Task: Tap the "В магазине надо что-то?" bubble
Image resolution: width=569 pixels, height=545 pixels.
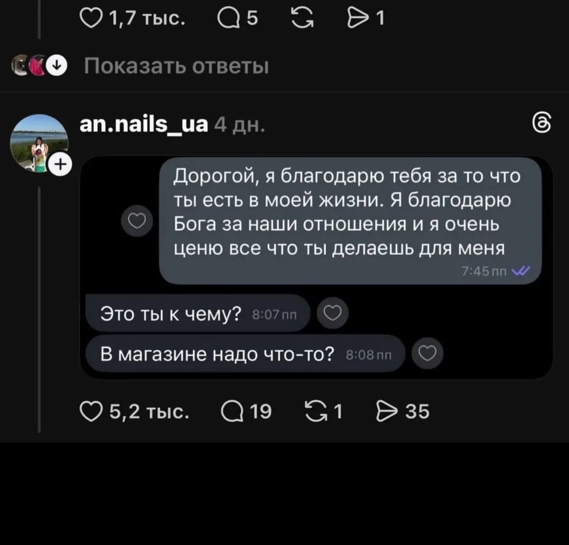Action: [x=245, y=354]
